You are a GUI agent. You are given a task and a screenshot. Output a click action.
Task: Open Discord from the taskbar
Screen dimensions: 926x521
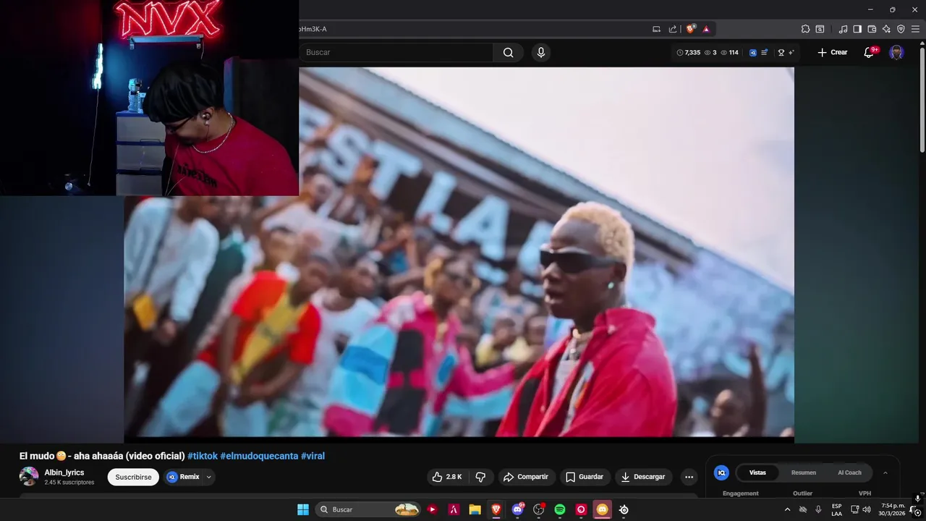pyautogui.click(x=517, y=509)
